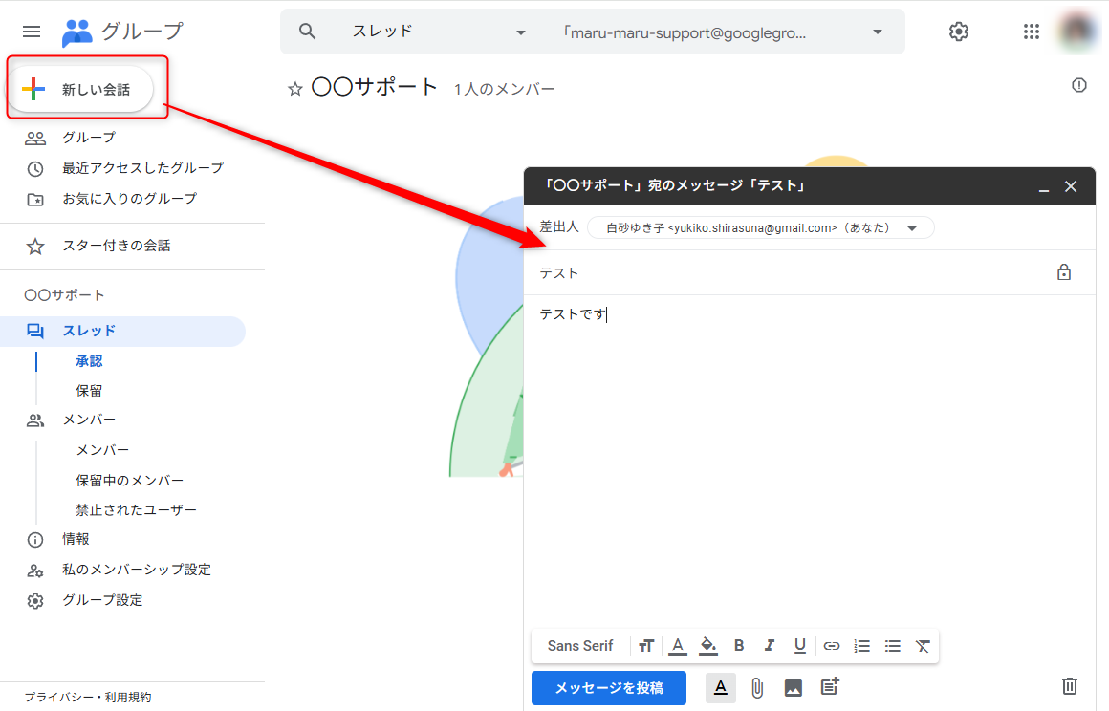Toggle bold formatting
1109x711 pixels.
739,646
